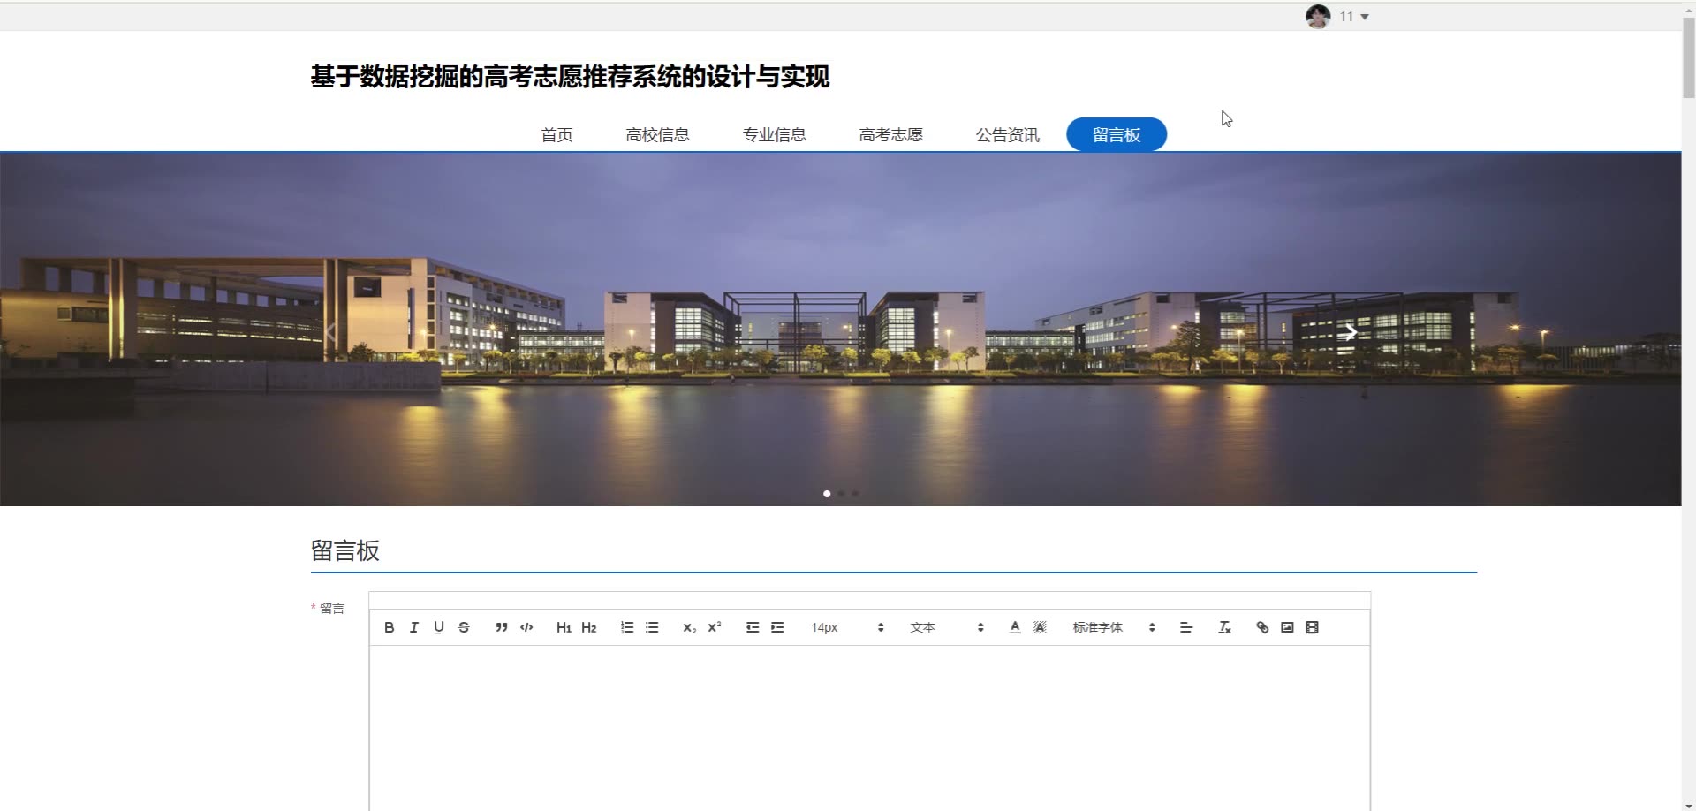1696x811 pixels.
Task: Increase indent in editor
Action: point(777,627)
